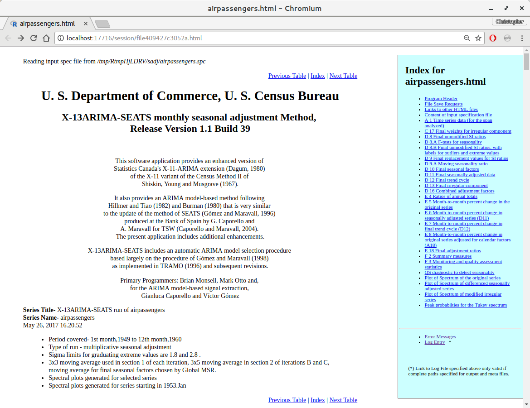530x408 pixels.
Task: Click the red Opera extension icon
Action: coord(493,38)
